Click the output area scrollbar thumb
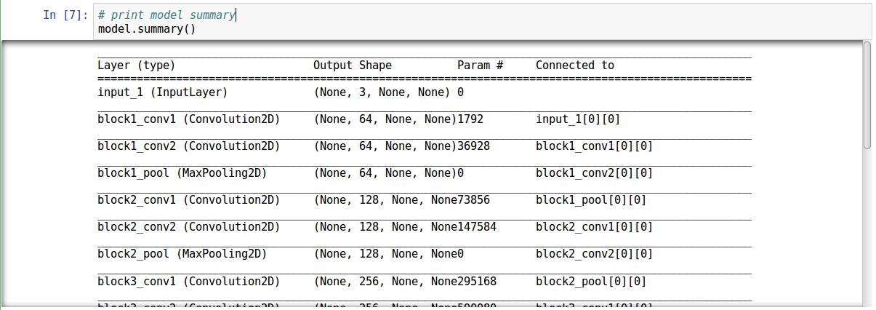876x310 pixels. (x=867, y=95)
